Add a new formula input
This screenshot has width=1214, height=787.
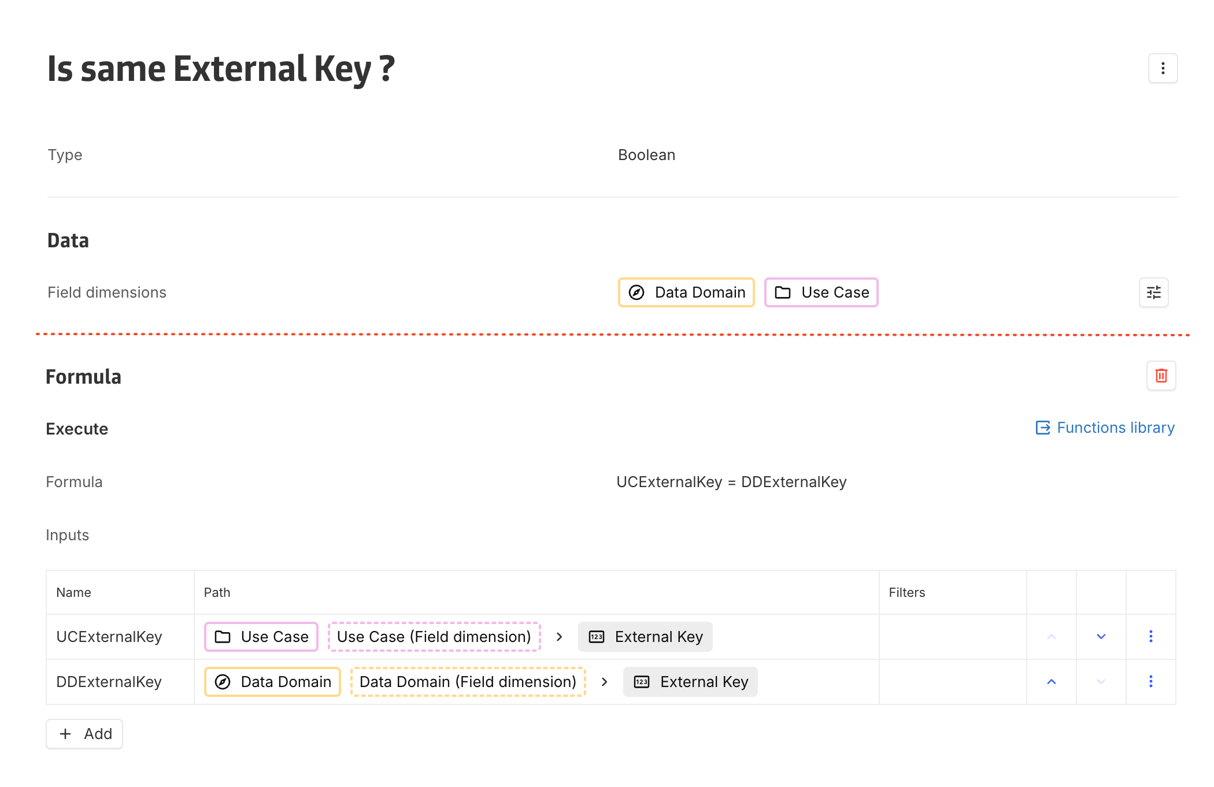pyautogui.click(x=84, y=734)
